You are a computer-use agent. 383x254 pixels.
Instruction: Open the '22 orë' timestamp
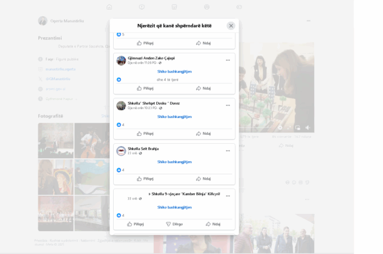(x=132, y=198)
